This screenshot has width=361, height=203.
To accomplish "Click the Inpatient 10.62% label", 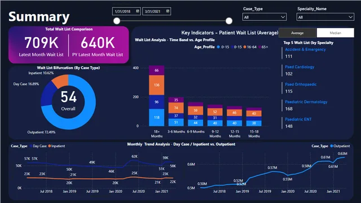I will tap(41, 73).
